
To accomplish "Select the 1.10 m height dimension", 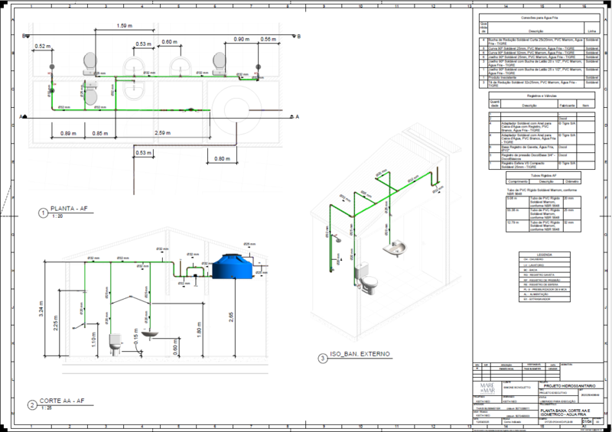I will (93, 339).
